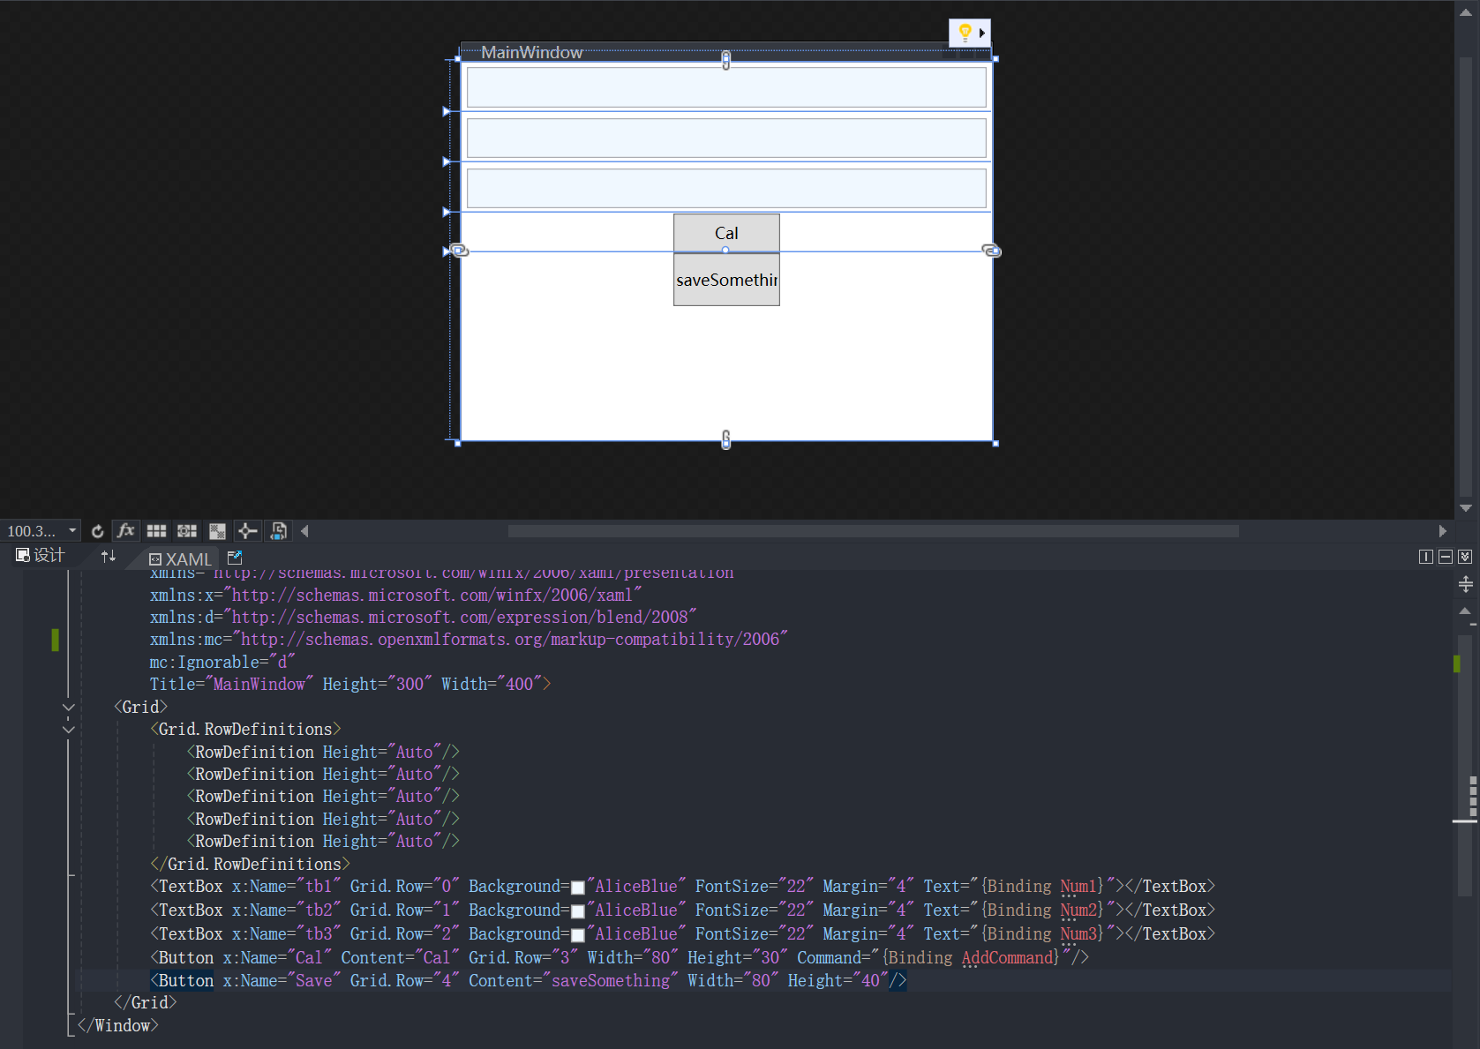Switch to the 设计 (Design) tab

(41, 556)
